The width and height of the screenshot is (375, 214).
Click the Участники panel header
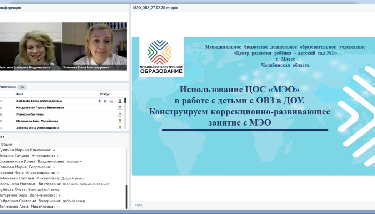[7, 87]
